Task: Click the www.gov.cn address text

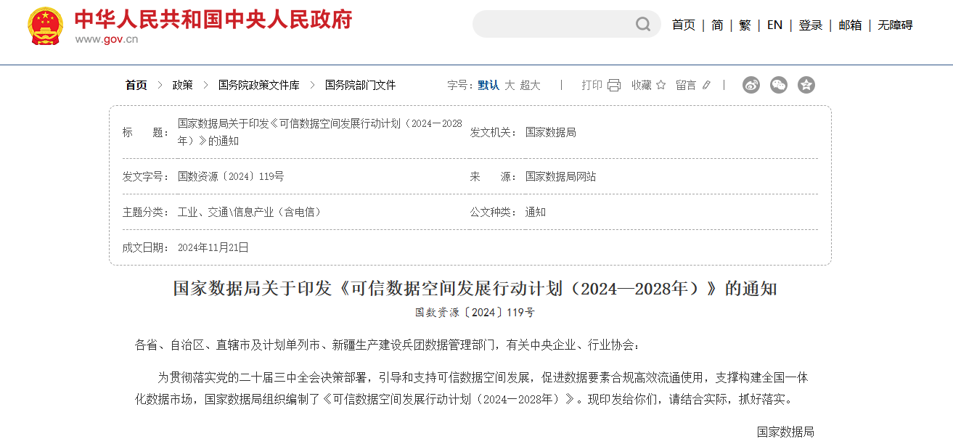Action: [107, 39]
